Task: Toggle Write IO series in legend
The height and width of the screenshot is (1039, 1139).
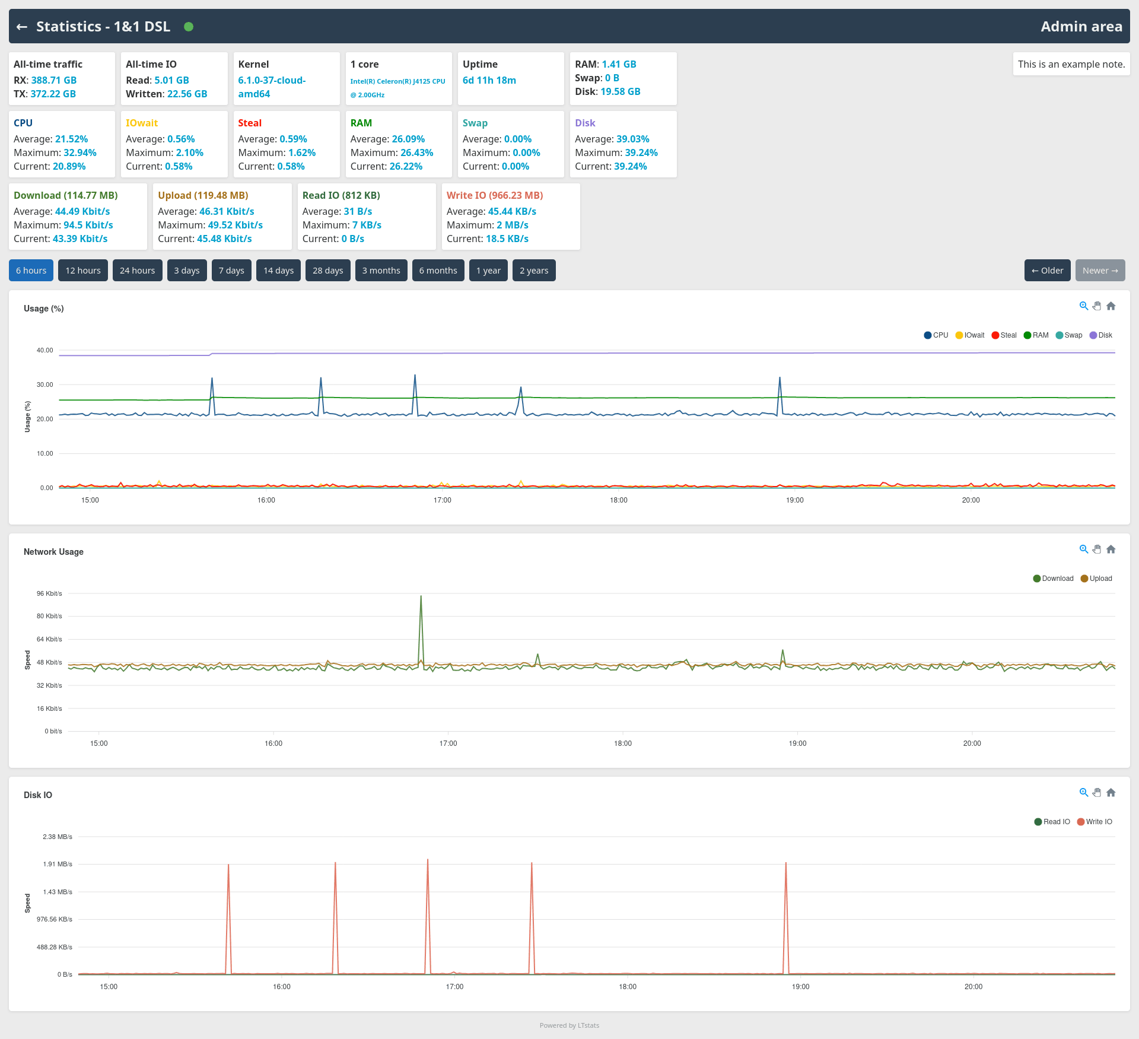Action: [1095, 822]
